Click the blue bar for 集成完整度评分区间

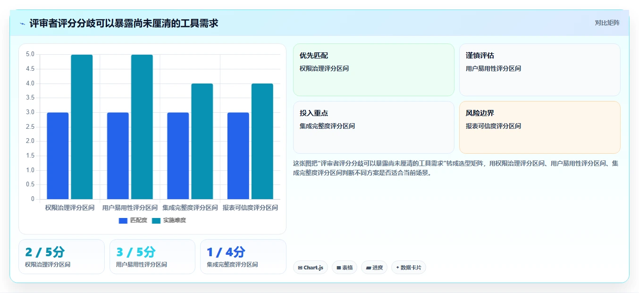pos(178,156)
